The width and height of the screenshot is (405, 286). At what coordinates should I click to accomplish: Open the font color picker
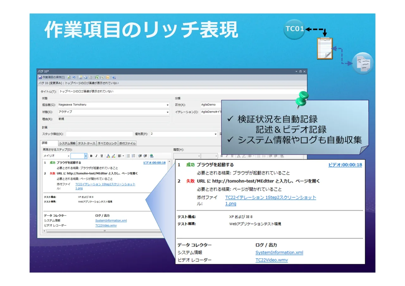pos(108,156)
